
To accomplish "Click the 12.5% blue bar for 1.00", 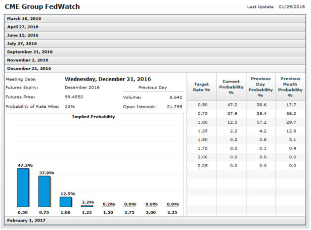I will pos(66,202).
